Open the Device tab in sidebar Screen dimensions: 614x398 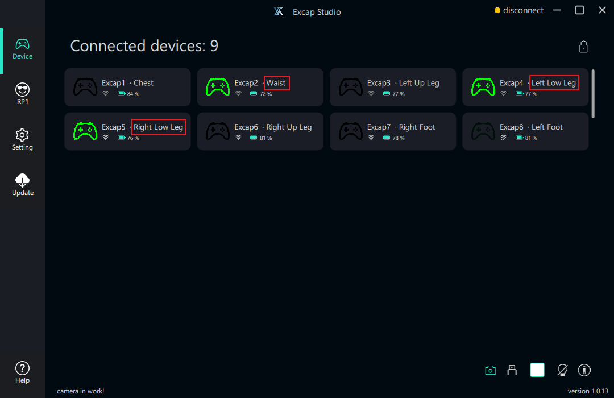click(x=23, y=49)
